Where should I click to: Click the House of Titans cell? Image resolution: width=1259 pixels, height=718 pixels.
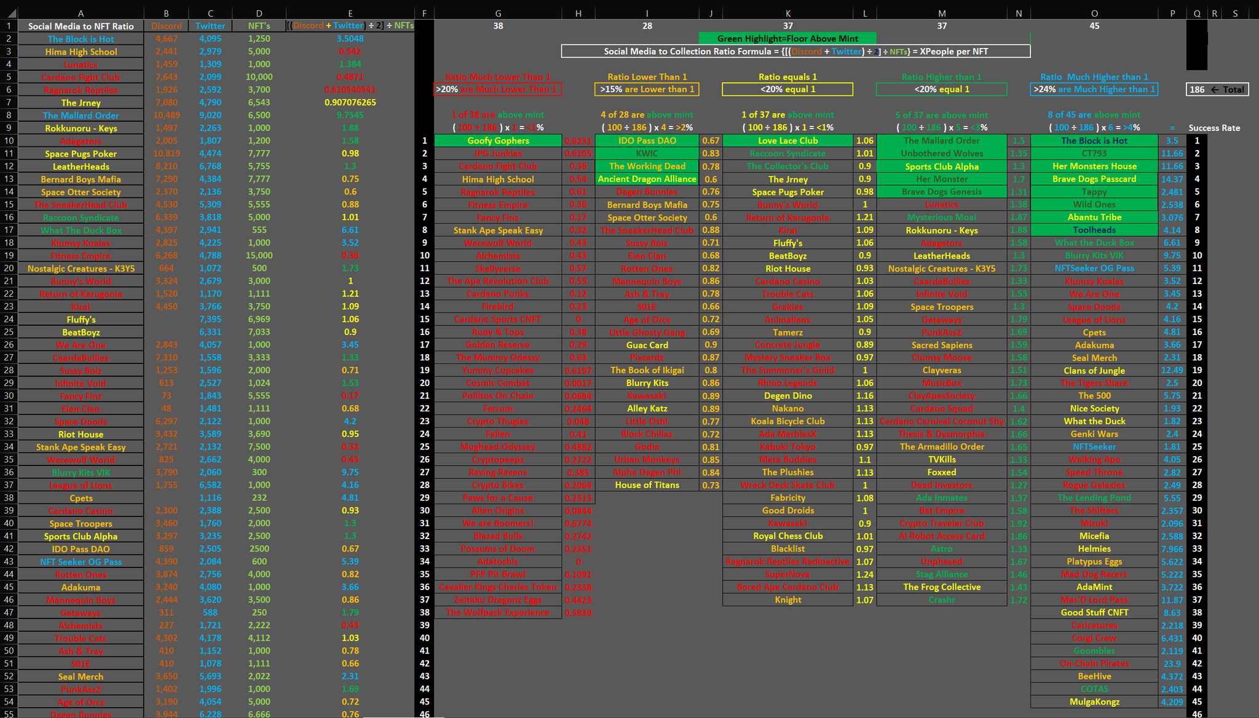647,485
